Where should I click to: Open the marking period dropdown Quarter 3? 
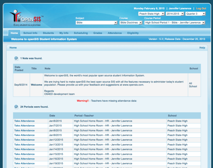pos(195,14)
